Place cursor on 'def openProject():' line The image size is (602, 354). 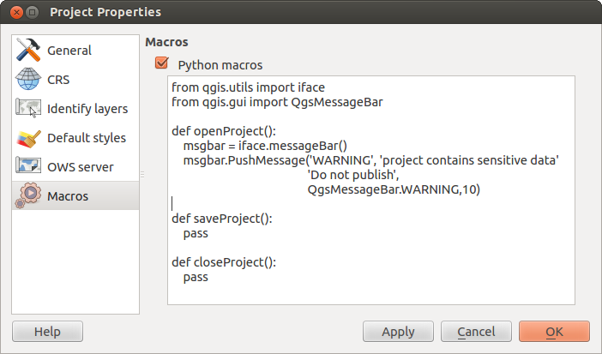pos(222,131)
